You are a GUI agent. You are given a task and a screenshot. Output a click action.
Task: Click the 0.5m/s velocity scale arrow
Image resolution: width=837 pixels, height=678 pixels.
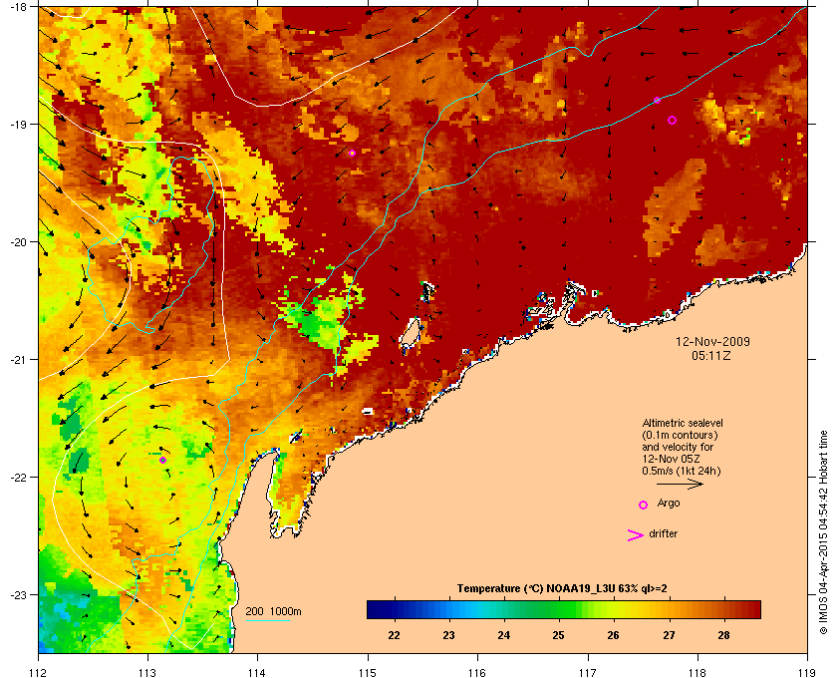tap(680, 485)
